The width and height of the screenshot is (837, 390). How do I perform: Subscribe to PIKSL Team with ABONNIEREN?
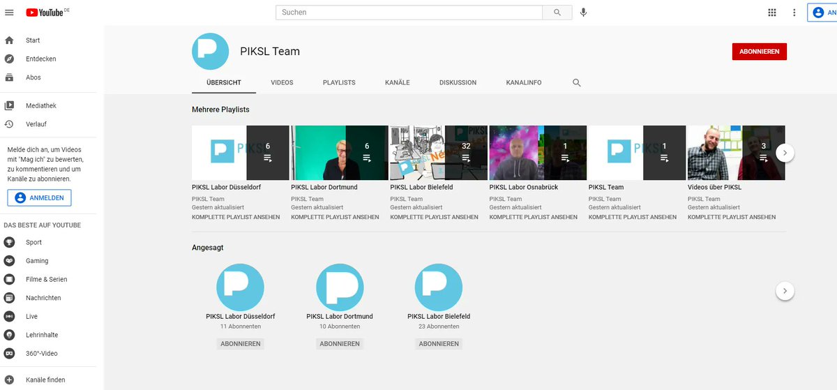tap(760, 52)
